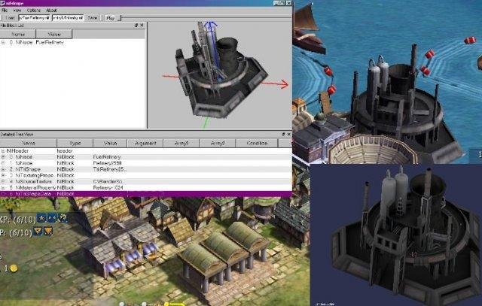This screenshot has width=482, height=306.
Task: Click the third icon beside the XP (6/10) label
Action: [63, 218]
